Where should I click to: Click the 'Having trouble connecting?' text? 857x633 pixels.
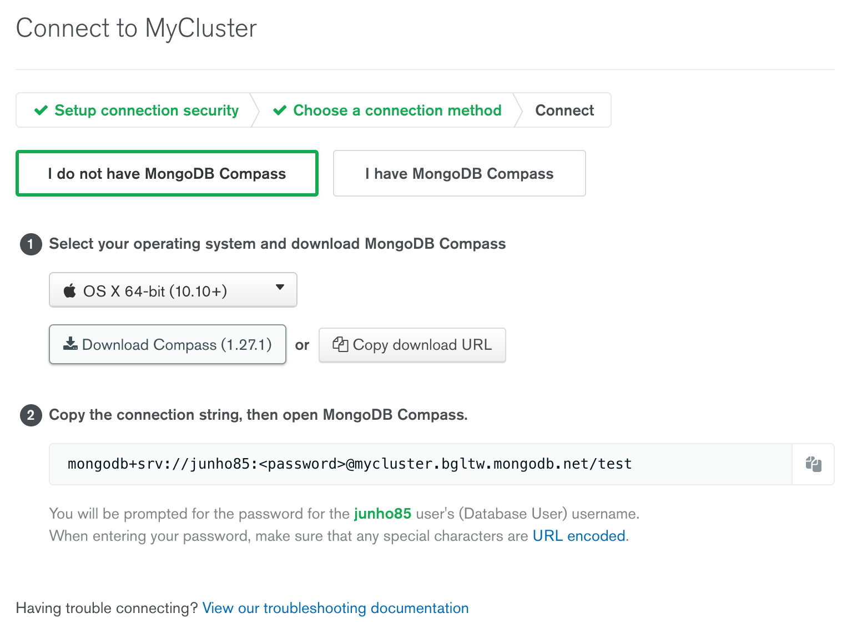[x=107, y=608]
